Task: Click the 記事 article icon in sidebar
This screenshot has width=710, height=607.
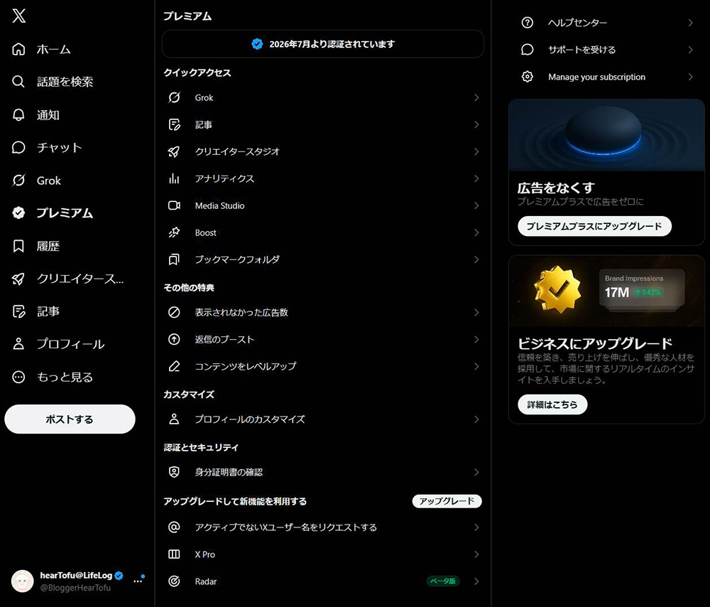Action: (18, 311)
